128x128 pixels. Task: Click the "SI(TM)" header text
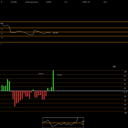click(49, 2)
